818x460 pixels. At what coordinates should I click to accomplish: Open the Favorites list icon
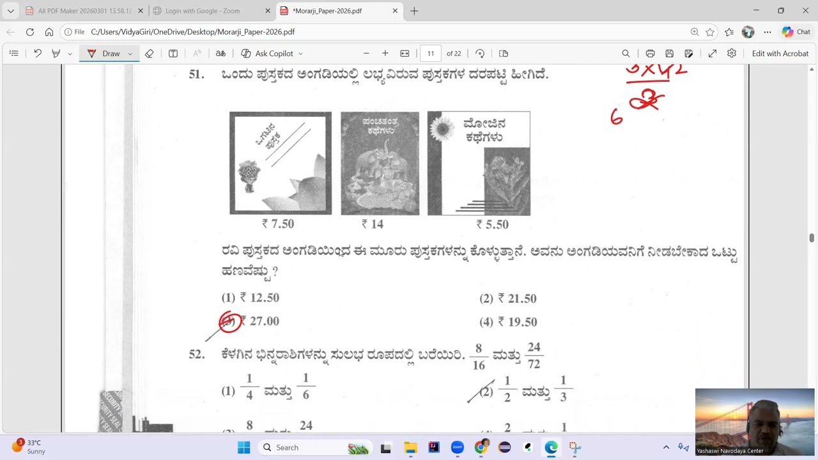coord(729,32)
